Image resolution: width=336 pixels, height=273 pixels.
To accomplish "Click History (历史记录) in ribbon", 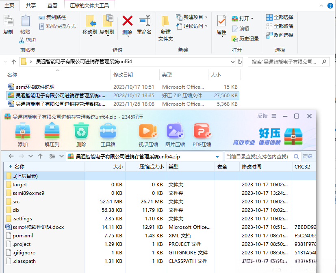I will coord(245,38).
